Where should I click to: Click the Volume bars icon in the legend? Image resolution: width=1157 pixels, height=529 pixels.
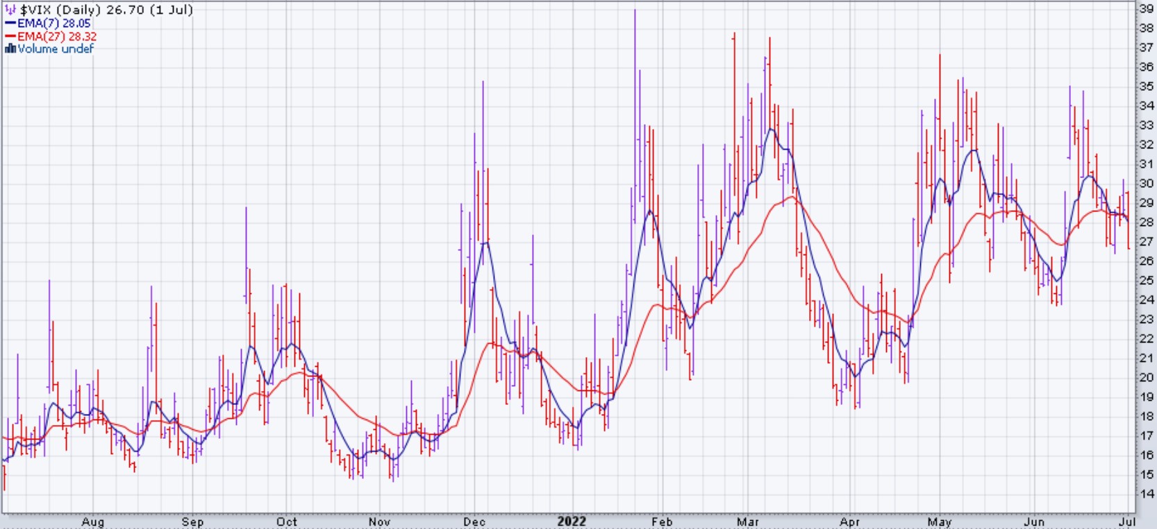[10, 49]
